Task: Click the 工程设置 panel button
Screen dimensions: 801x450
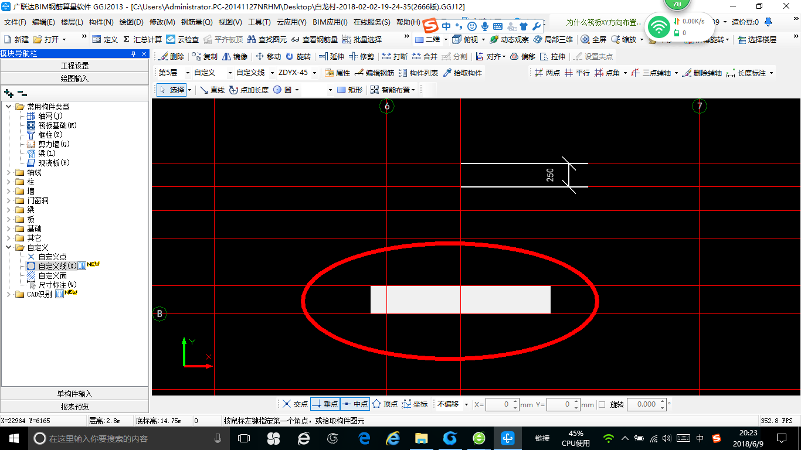Action: point(74,66)
